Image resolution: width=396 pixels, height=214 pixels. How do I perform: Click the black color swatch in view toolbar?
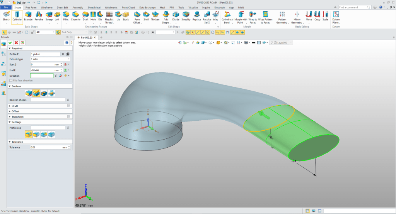tap(253, 42)
